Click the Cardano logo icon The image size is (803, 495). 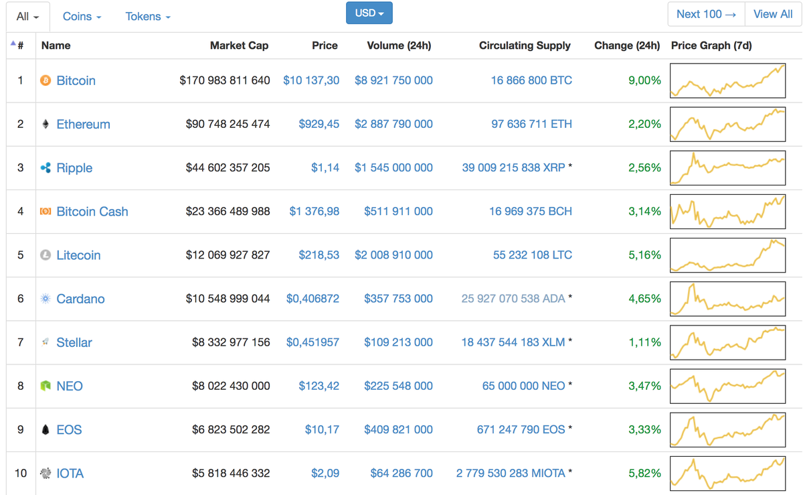[46, 299]
